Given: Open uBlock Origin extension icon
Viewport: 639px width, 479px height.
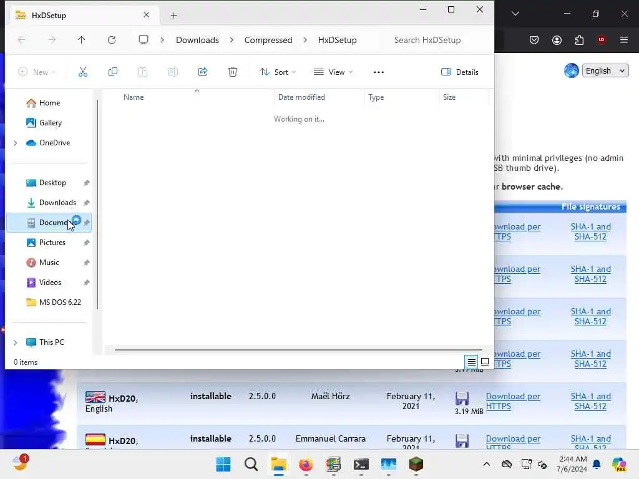Looking at the screenshot, I should coord(602,40).
